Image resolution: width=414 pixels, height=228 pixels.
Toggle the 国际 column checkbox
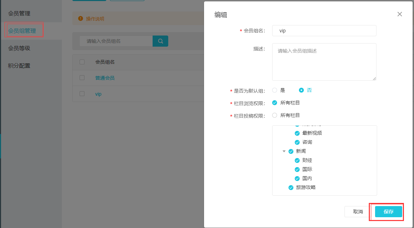pos(297,170)
